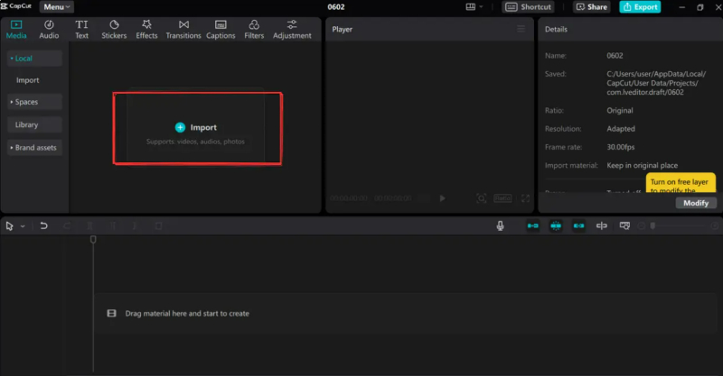Open the Stickers panel

(114, 29)
